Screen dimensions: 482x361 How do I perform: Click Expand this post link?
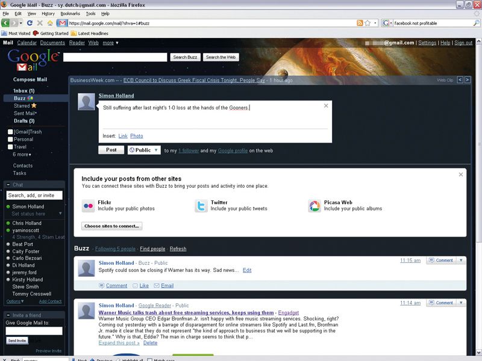coord(119,343)
